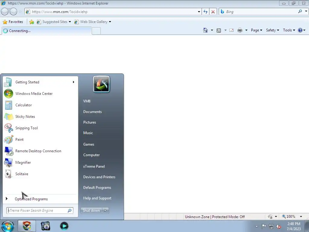The image size is (309, 232).
Task: Click the start menu search magnifier icon
Action: pos(70,211)
